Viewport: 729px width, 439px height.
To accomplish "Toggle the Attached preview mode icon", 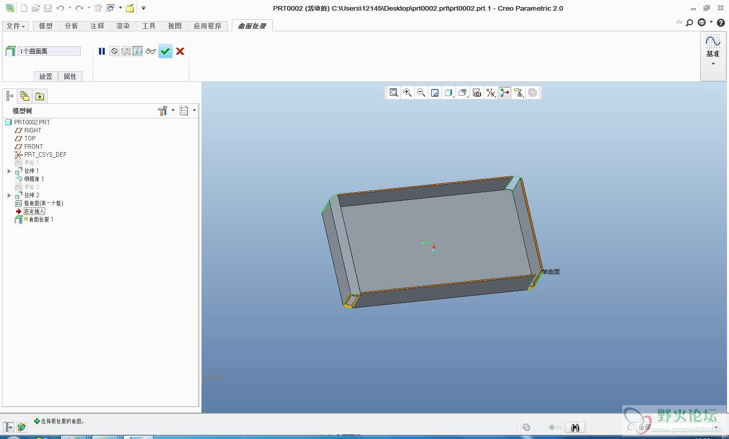I will click(138, 51).
